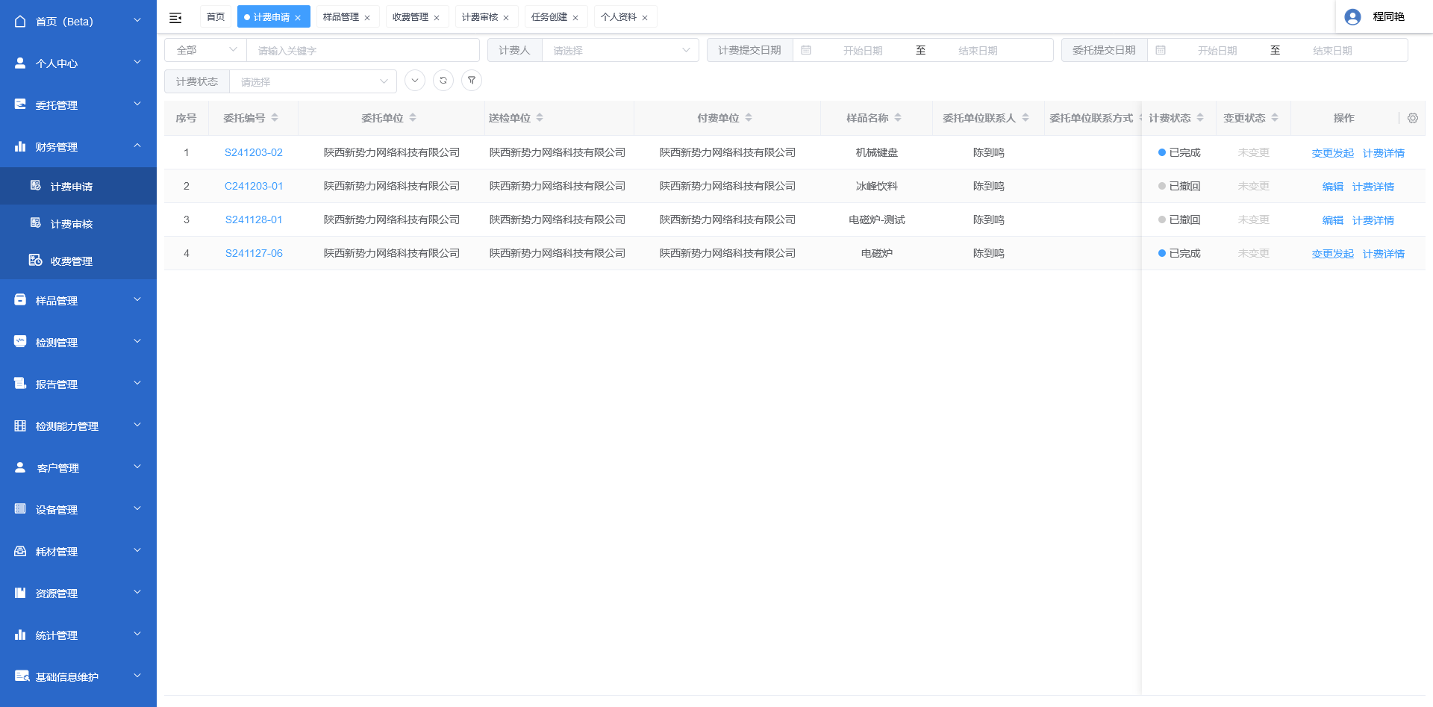Close the 计费审核 tab
1433x707 pixels.
(x=506, y=18)
